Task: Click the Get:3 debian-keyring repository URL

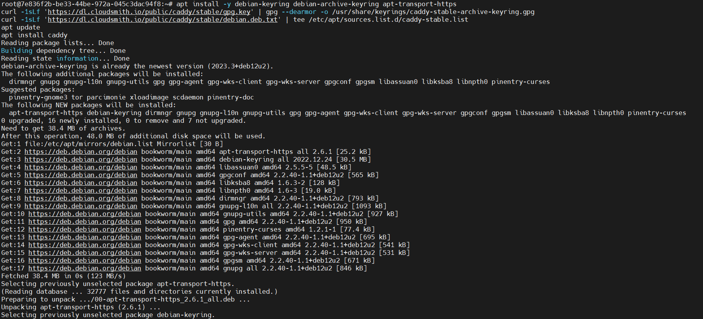Action: (x=81, y=159)
